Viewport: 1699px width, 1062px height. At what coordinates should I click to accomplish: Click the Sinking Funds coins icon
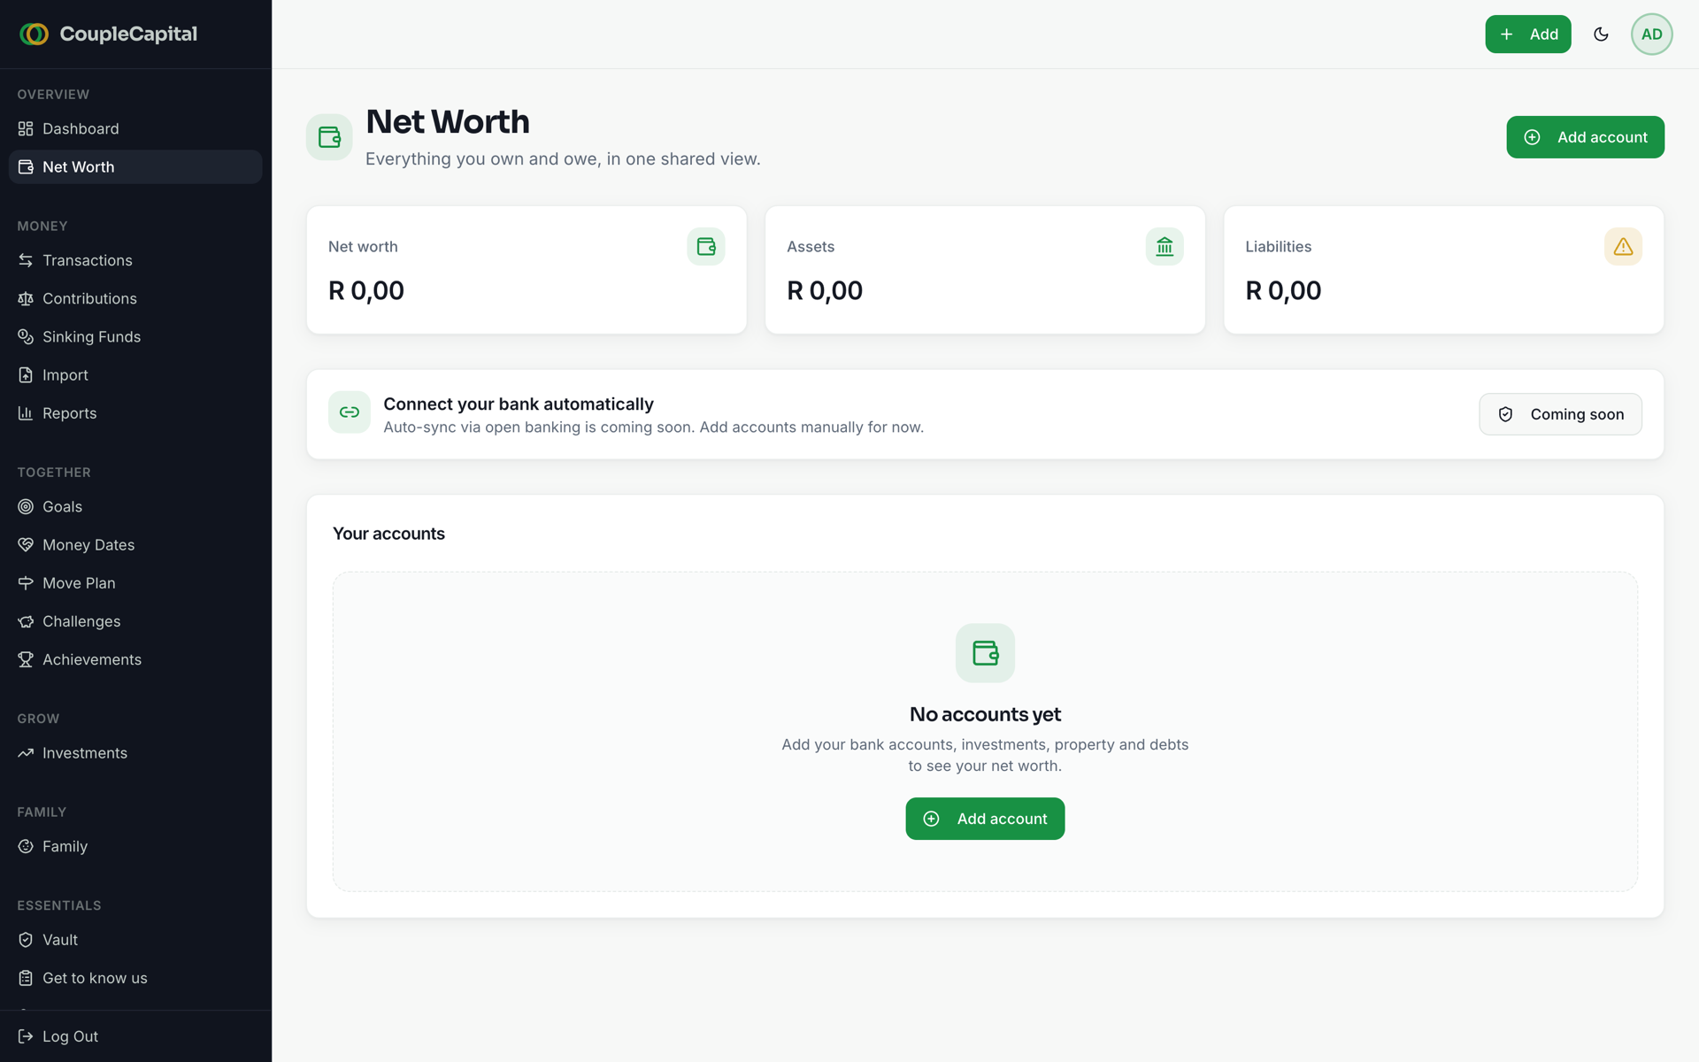tap(26, 336)
